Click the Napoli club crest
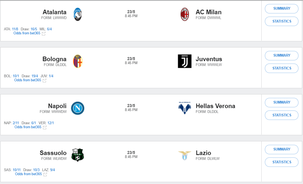The width and height of the screenshot is (303, 184). (x=78, y=108)
